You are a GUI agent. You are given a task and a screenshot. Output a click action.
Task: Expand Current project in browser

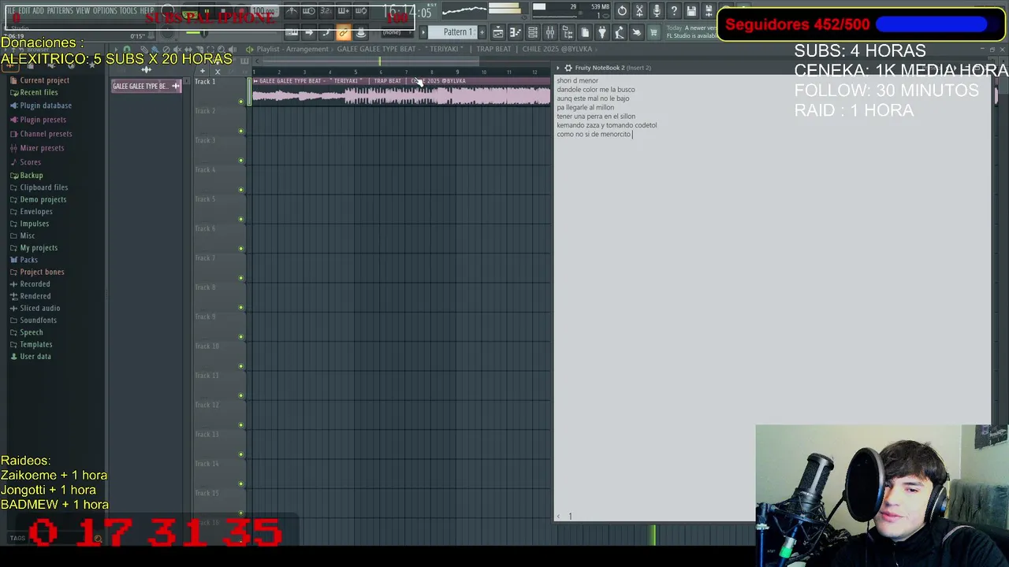coord(44,80)
